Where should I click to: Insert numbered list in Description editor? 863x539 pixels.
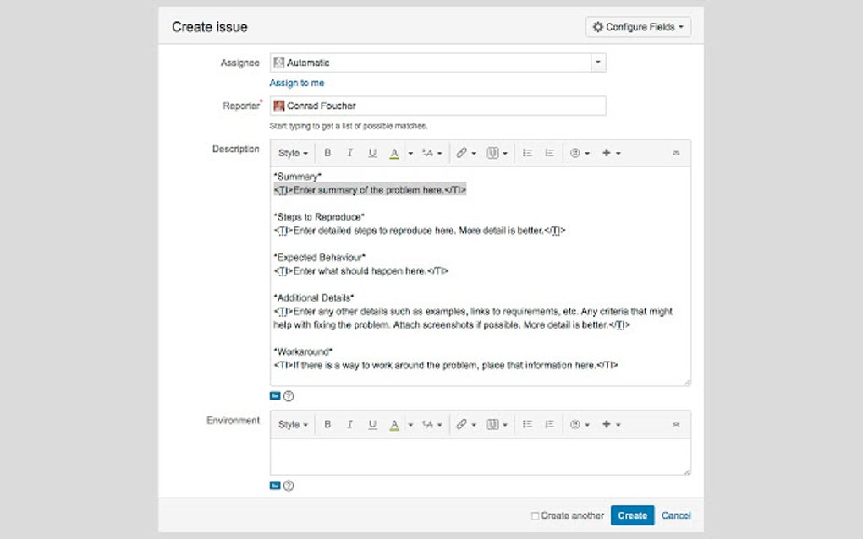(x=549, y=153)
